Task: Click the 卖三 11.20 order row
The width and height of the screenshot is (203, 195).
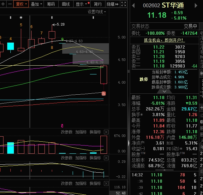Action: click(164, 56)
